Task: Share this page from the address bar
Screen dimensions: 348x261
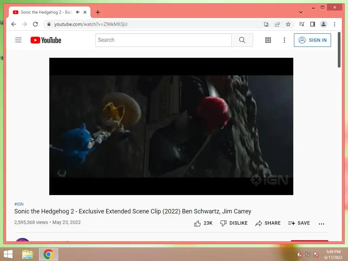Action: [277, 24]
